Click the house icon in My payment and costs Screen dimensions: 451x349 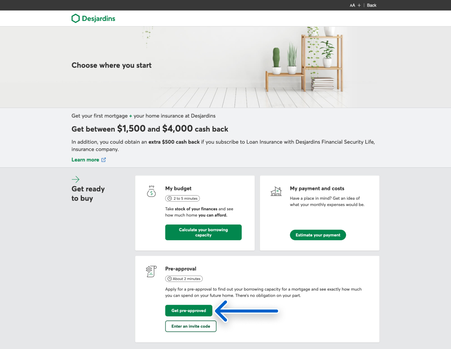pos(276,191)
